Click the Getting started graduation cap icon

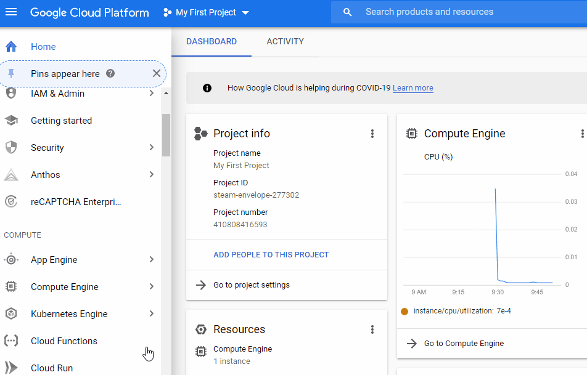(x=11, y=121)
